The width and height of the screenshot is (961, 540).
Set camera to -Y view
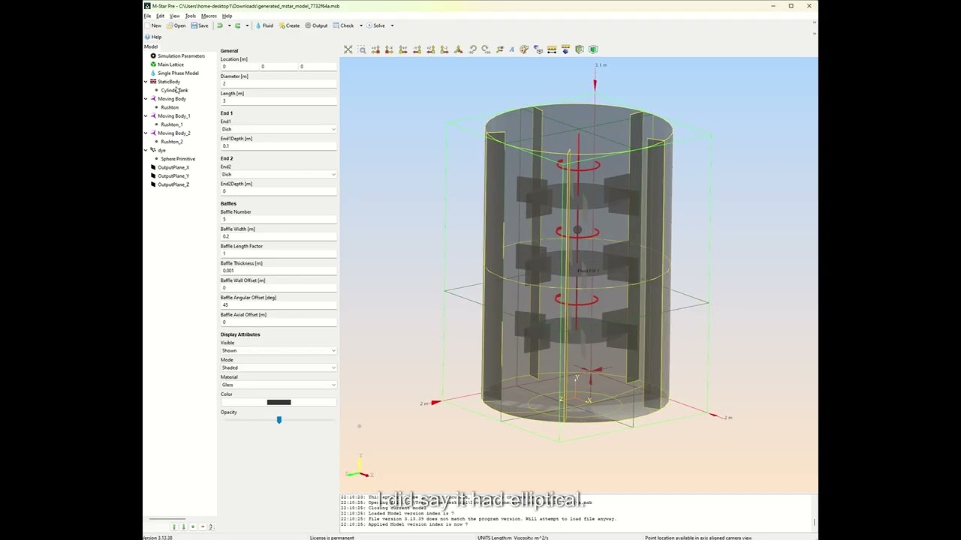tap(417, 49)
